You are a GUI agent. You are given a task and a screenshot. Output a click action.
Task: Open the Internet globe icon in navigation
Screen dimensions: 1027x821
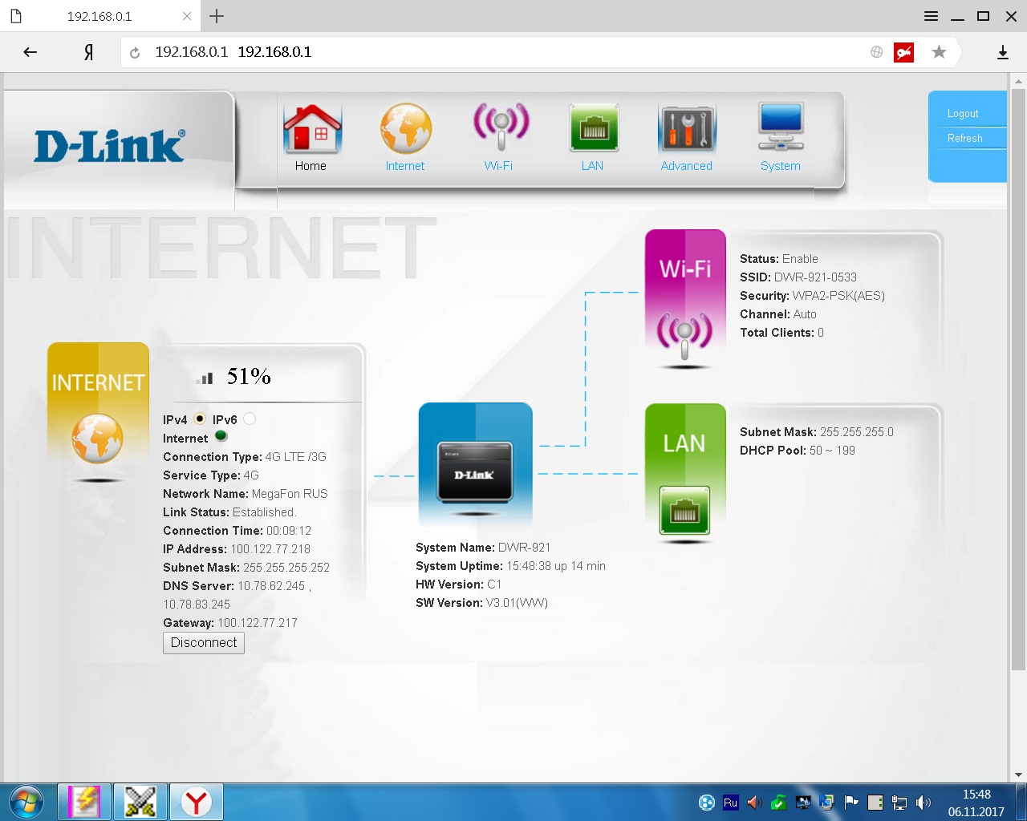[x=406, y=129]
